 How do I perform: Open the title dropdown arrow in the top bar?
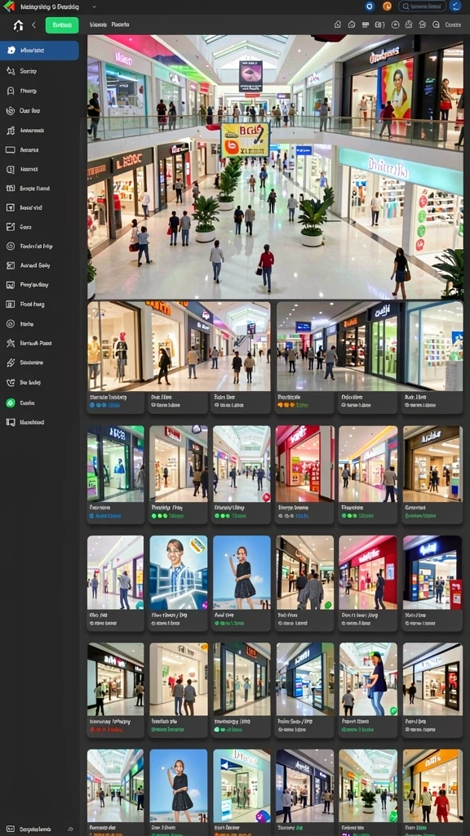95,7
